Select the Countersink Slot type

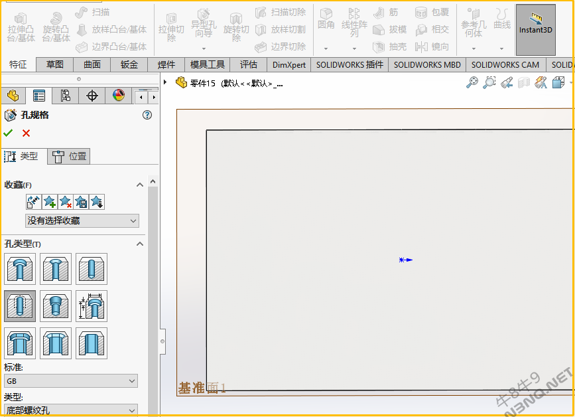point(56,343)
